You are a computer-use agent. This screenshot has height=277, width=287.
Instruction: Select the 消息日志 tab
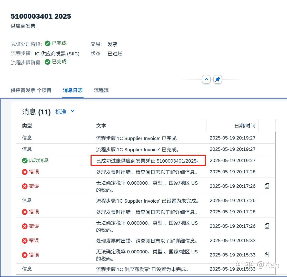click(x=73, y=90)
